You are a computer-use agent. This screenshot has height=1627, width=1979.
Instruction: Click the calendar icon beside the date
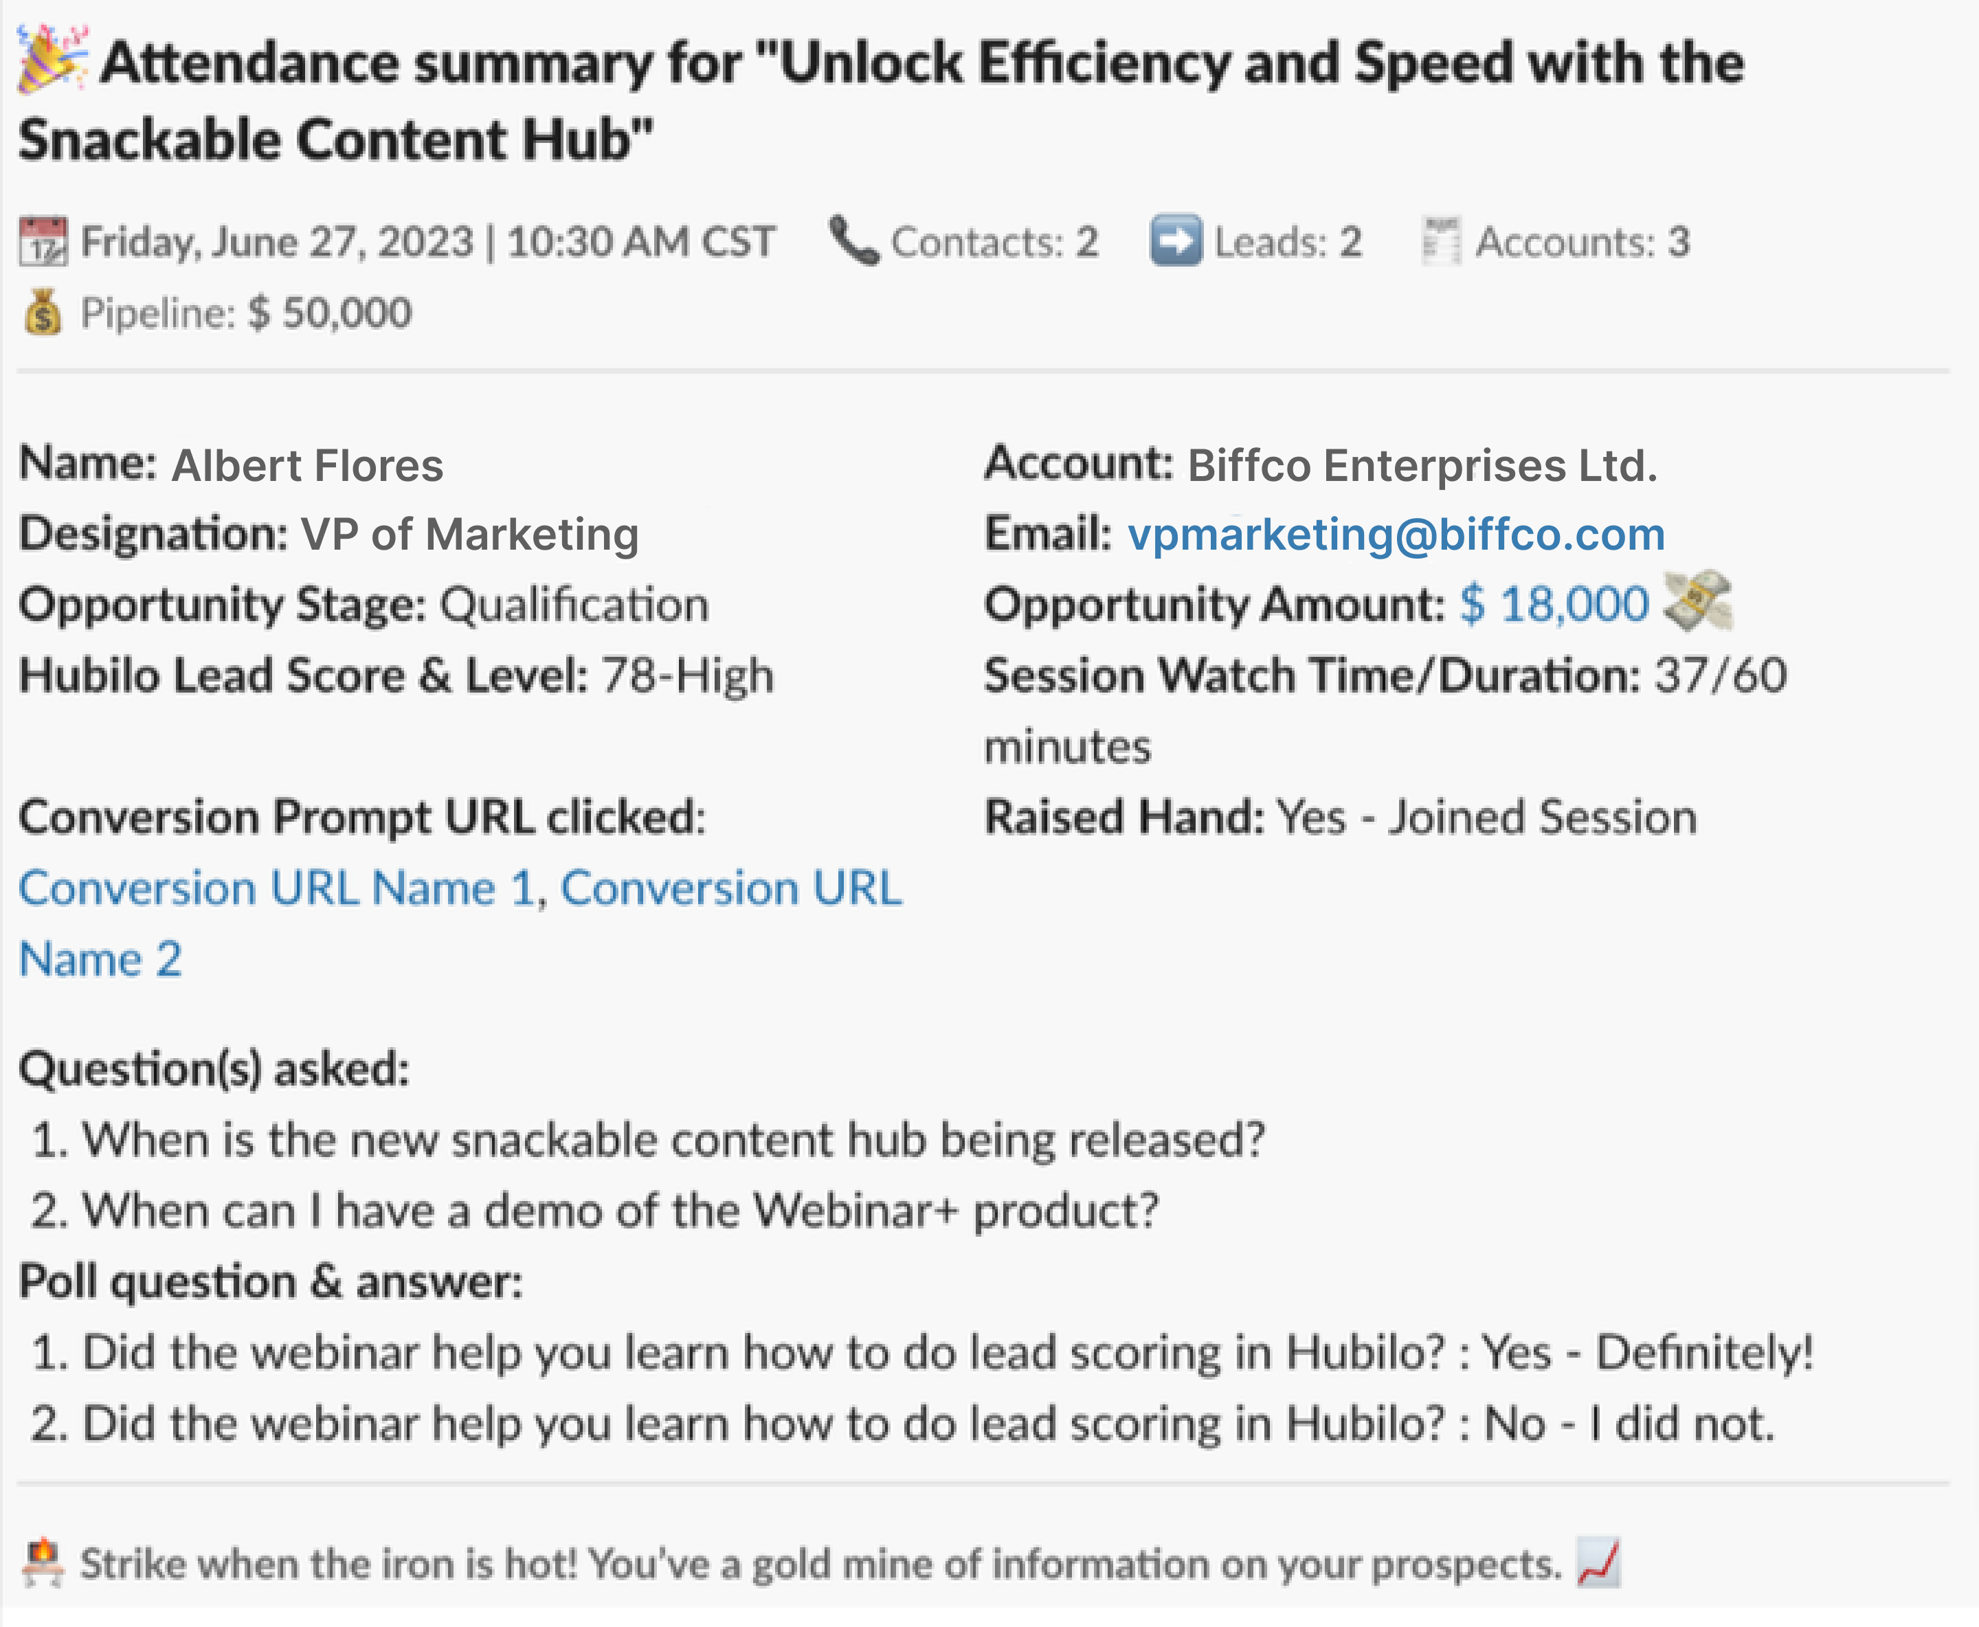(x=43, y=242)
